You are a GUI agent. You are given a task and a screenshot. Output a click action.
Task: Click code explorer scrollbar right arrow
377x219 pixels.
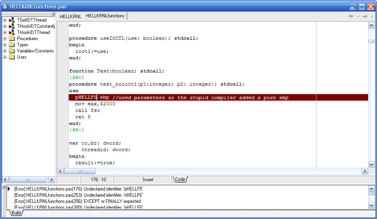51,180
